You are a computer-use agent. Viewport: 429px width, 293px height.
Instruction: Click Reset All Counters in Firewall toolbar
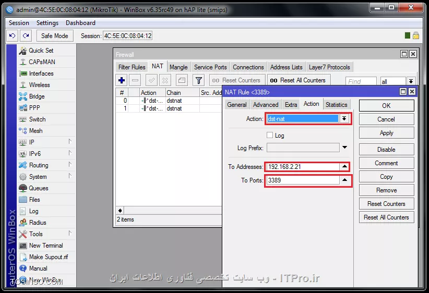[x=299, y=80]
